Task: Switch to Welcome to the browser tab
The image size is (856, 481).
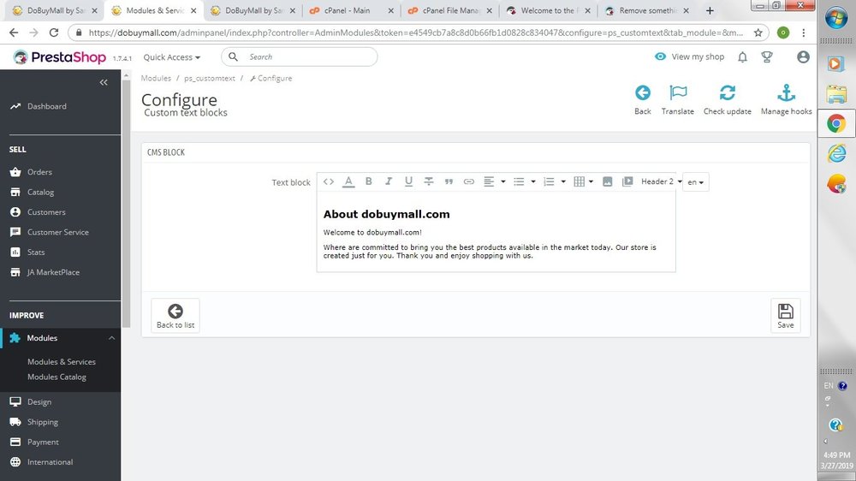Action: click(548, 10)
